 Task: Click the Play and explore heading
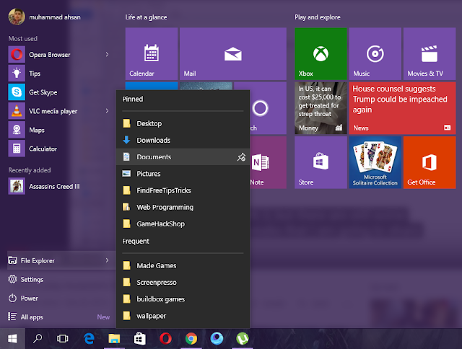[318, 17]
